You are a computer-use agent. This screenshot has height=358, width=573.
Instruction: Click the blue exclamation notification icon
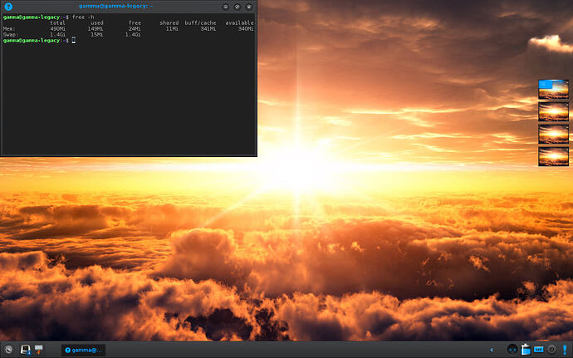click(565, 350)
